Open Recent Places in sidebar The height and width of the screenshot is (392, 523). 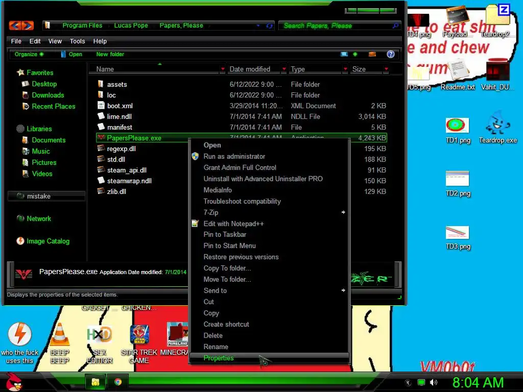pyautogui.click(x=53, y=106)
